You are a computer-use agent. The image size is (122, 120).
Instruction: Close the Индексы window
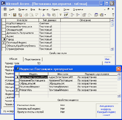coord(118,69)
